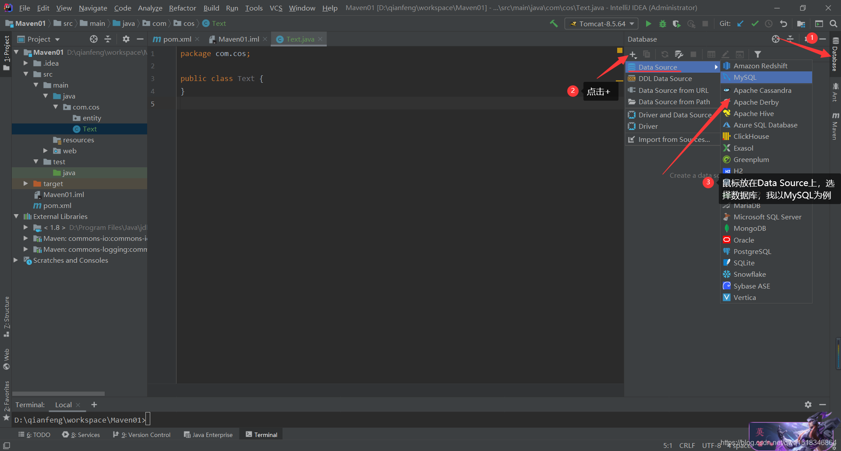The image size is (841, 451).
Task: Open the 8: Services tool window
Action: [x=81, y=435]
